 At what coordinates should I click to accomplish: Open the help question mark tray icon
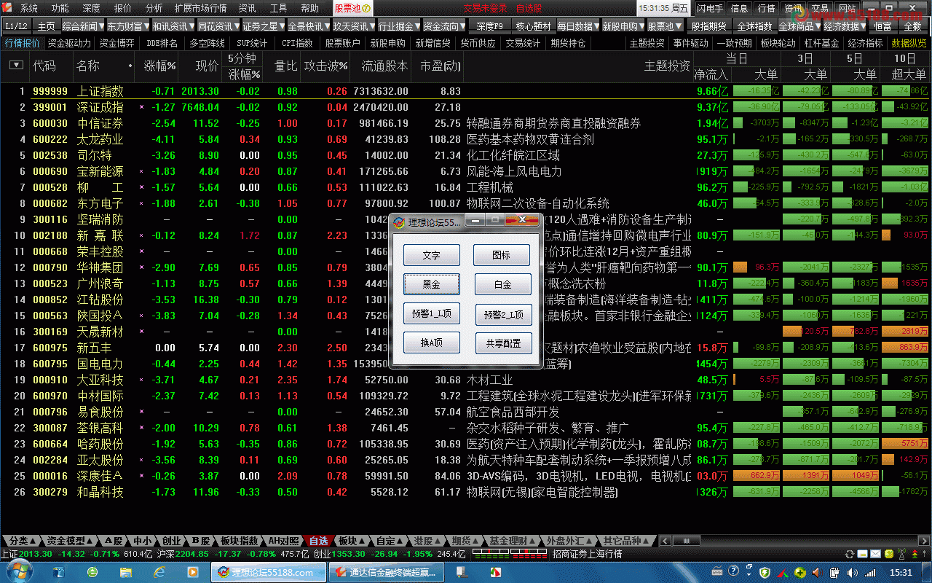point(733,571)
